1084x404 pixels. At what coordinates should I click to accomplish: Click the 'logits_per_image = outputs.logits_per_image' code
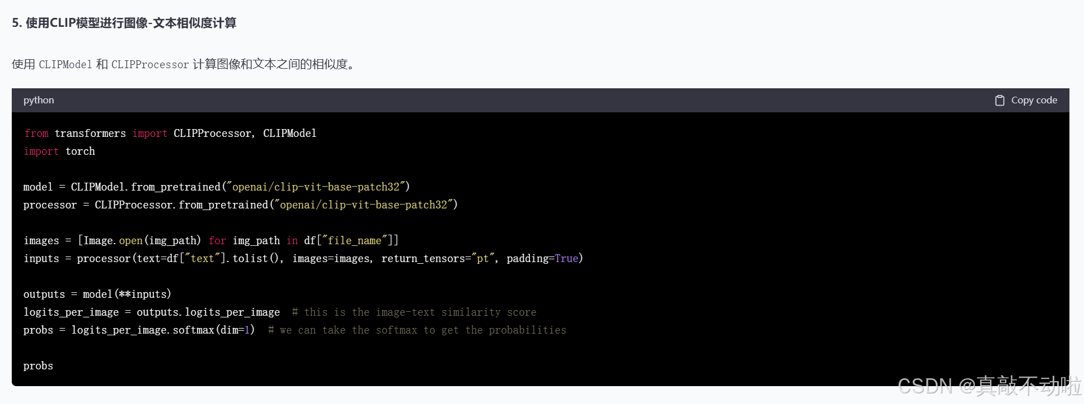tap(152, 312)
